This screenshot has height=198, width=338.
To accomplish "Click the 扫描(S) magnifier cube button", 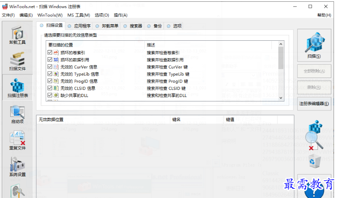I will [x=314, y=45].
